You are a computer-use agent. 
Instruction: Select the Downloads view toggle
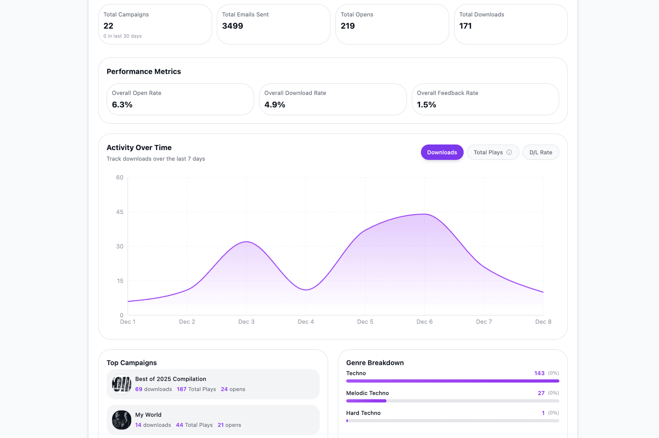tap(442, 152)
